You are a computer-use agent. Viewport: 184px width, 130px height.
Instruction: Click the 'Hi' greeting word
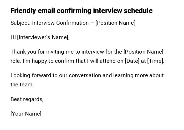tap(13, 37)
